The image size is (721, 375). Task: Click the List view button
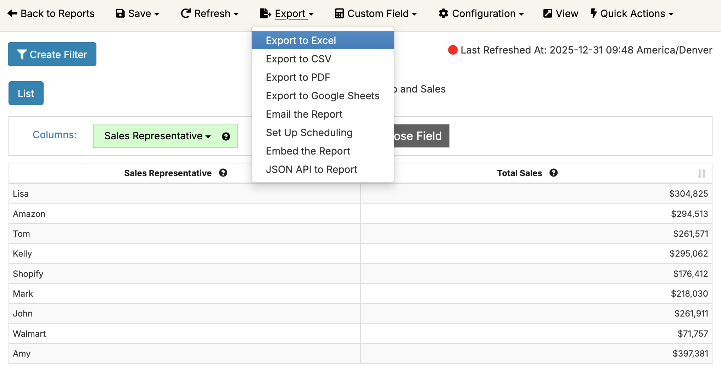coord(26,93)
